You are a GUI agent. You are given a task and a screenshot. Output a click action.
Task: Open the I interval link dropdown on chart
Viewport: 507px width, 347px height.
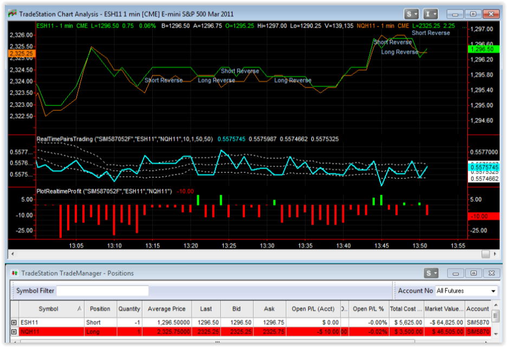(431, 14)
